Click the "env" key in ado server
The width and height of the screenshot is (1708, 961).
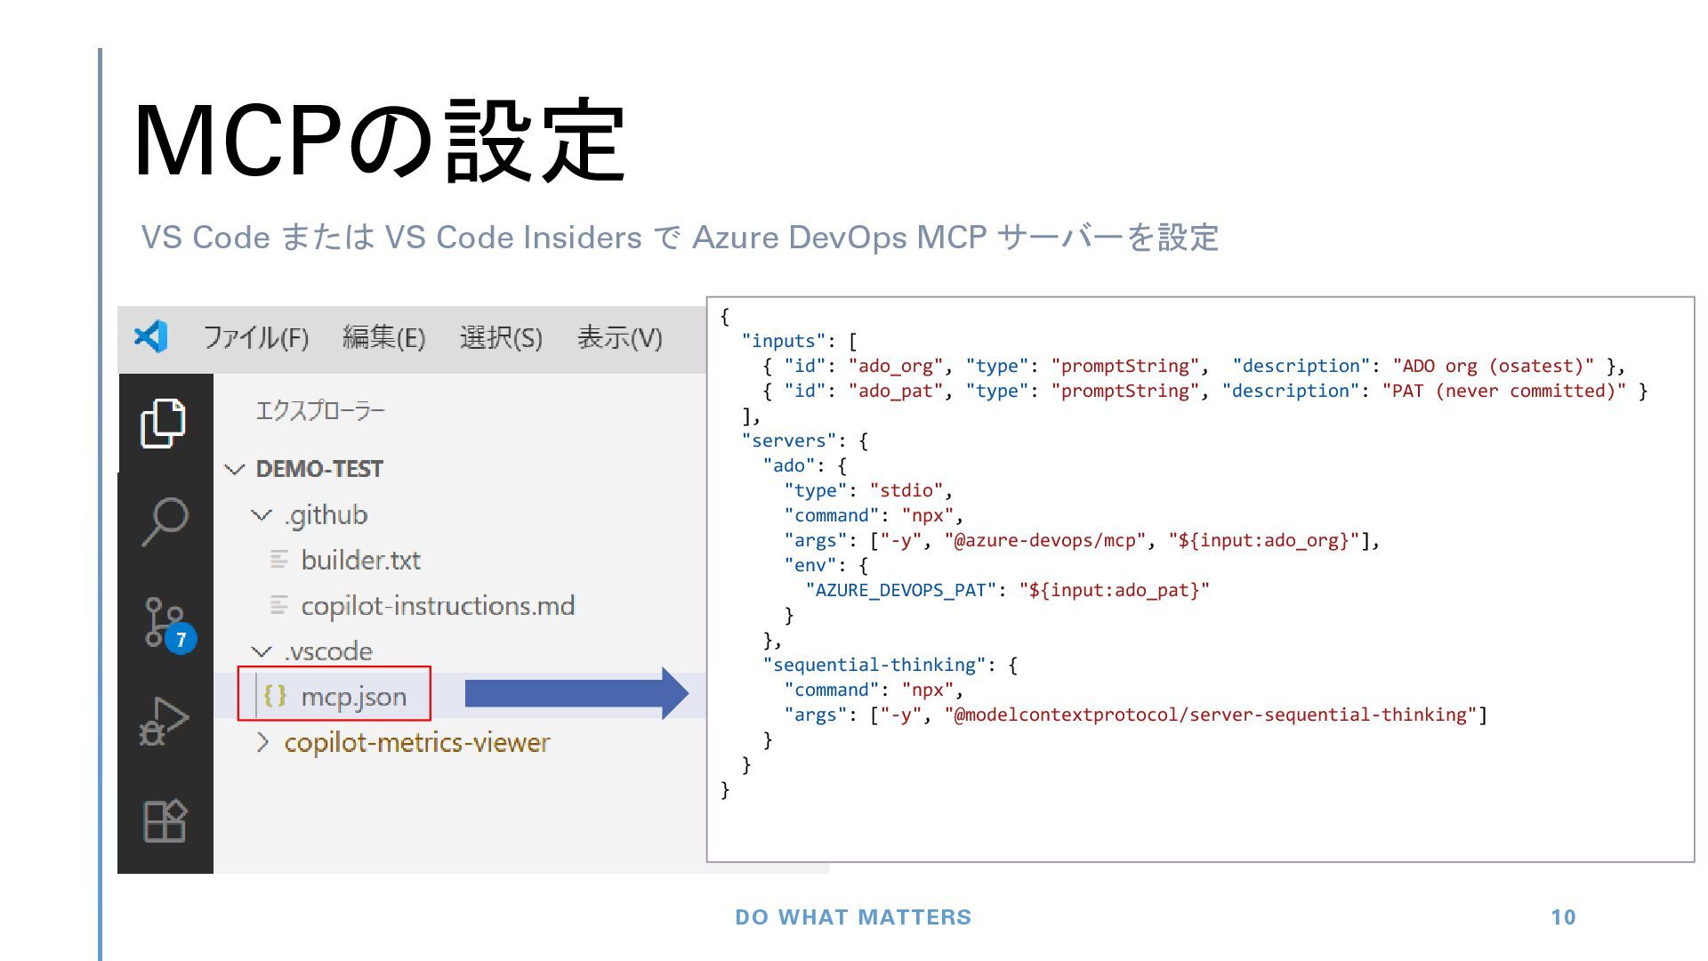tap(810, 565)
